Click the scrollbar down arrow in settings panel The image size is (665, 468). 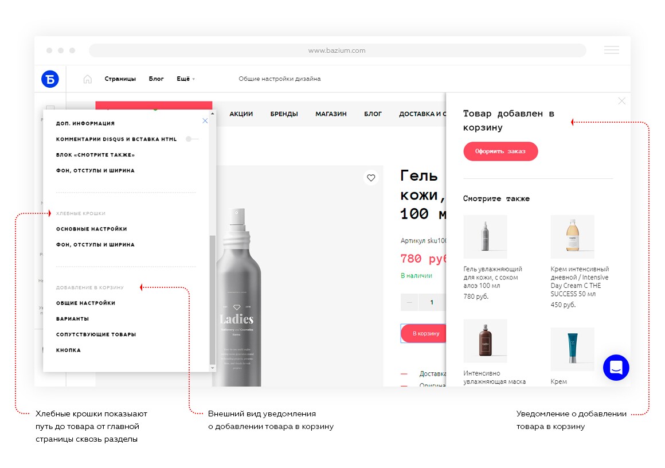point(213,368)
